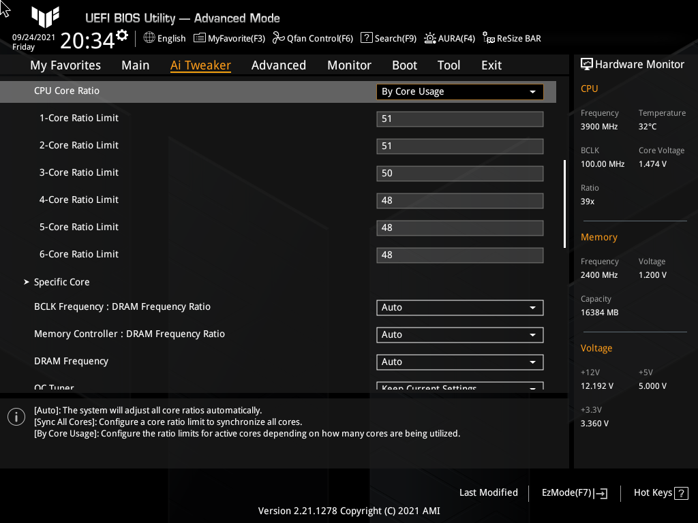Click 5-Core Ratio Limit field
This screenshot has width=698, height=523.
(460, 227)
